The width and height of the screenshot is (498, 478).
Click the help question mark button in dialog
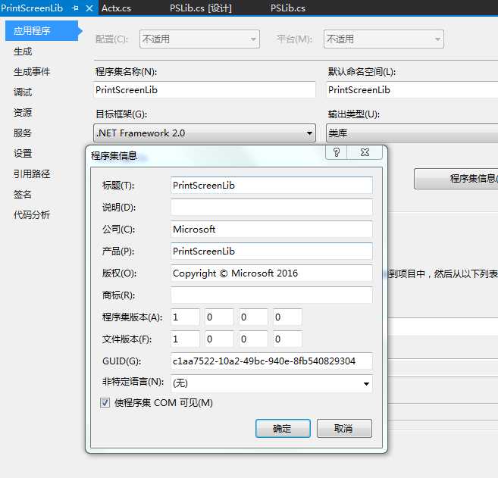point(337,152)
